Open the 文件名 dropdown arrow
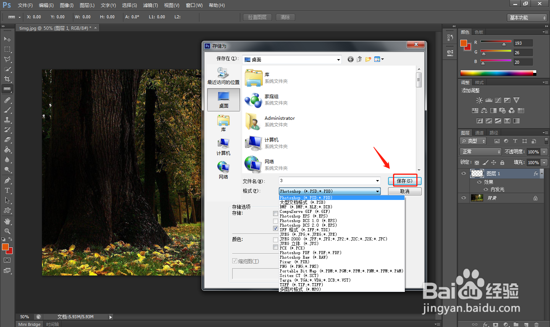550x327 pixels. click(x=377, y=181)
